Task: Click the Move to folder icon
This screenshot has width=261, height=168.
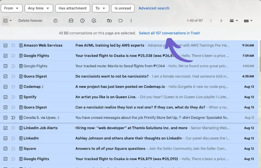Action: pyautogui.click(x=109, y=20)
